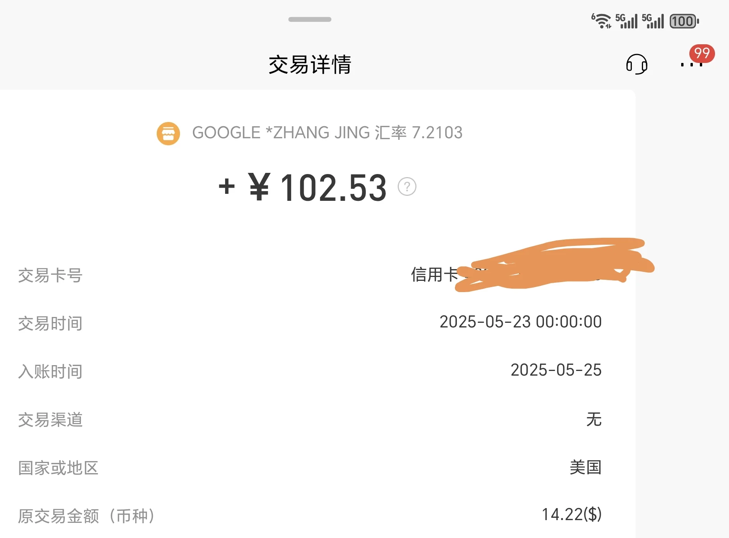This screenshot has height=538, width=729.
Task: Tap the orange merchant store icon
Action: (168, 133)
